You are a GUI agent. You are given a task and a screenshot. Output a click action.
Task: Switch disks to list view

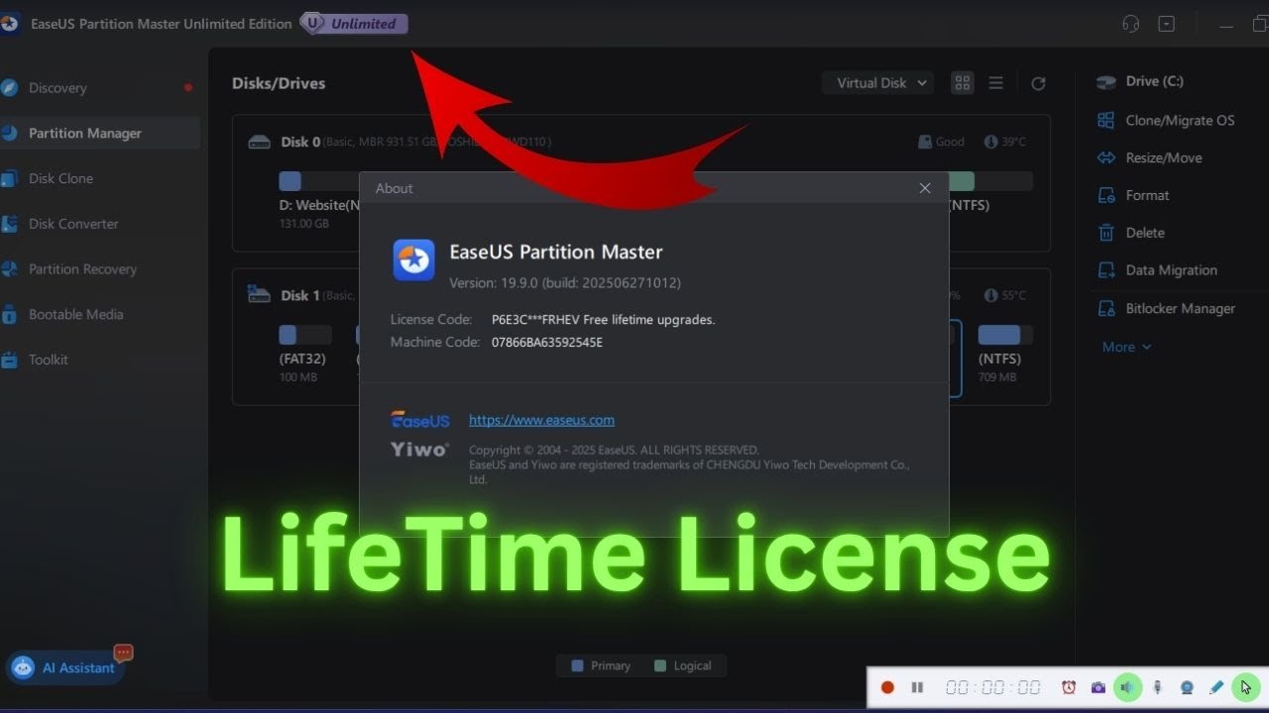pos(996,83)
